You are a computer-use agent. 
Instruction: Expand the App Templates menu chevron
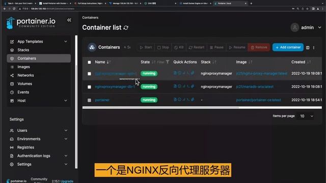point(66,42)
